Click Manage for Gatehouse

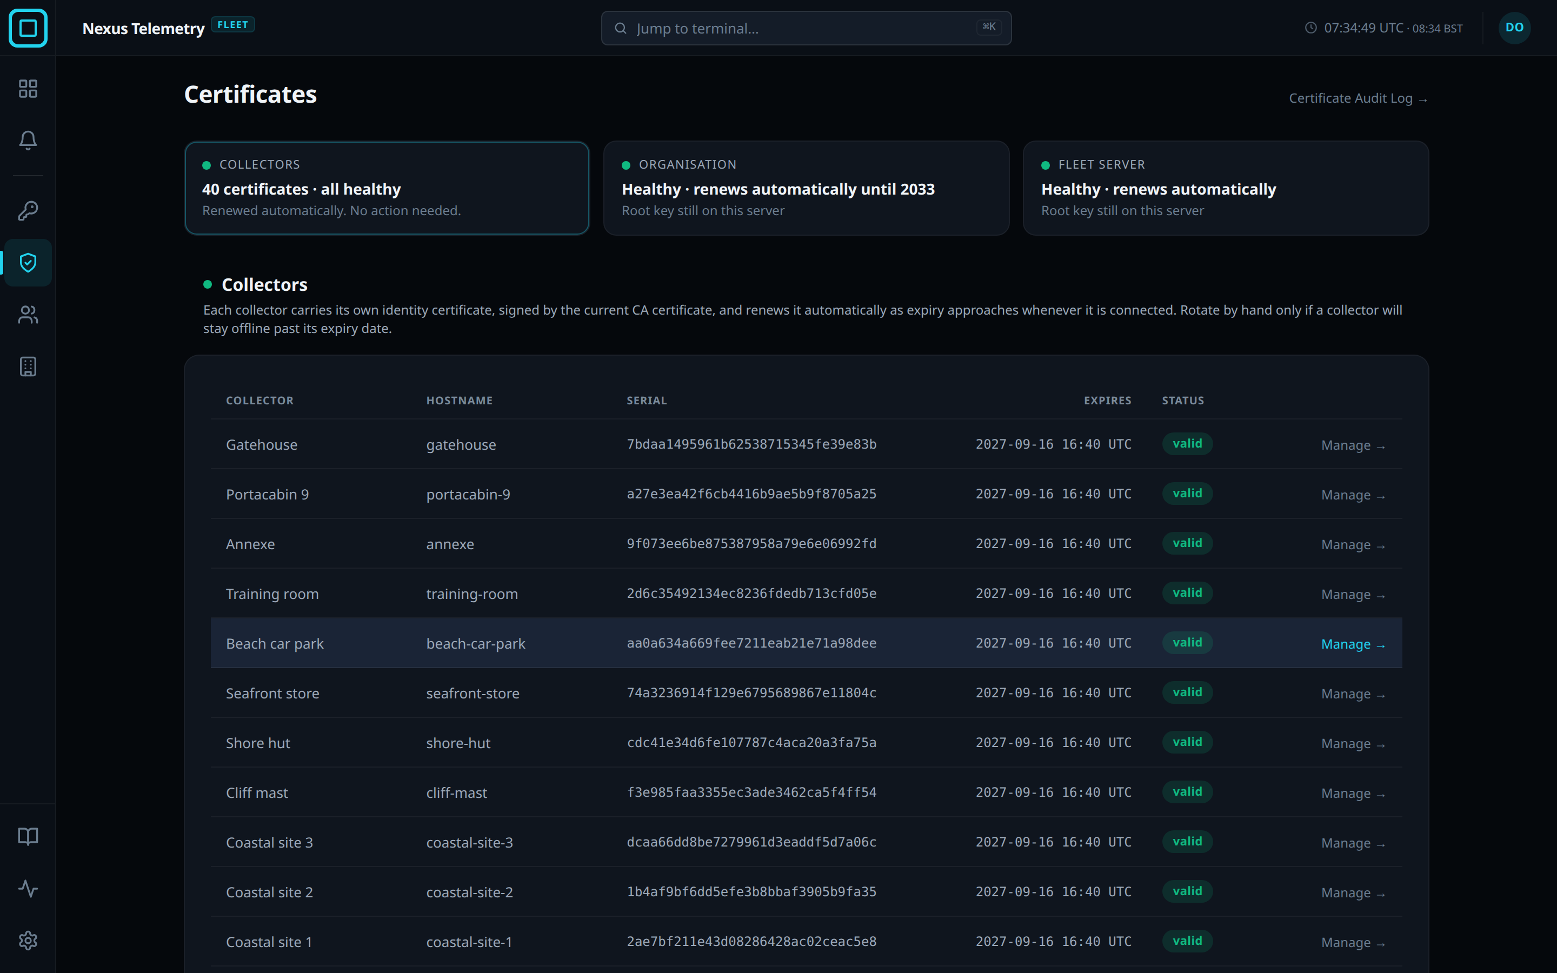(x=1353, y=445)
